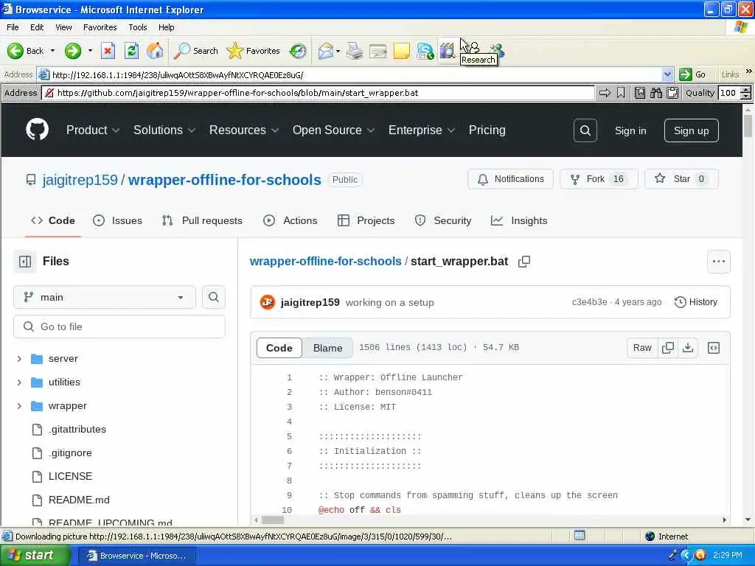Open IE History toolbar icon
This screenshot has width=755, height=566.
click(x=298, y=51)
